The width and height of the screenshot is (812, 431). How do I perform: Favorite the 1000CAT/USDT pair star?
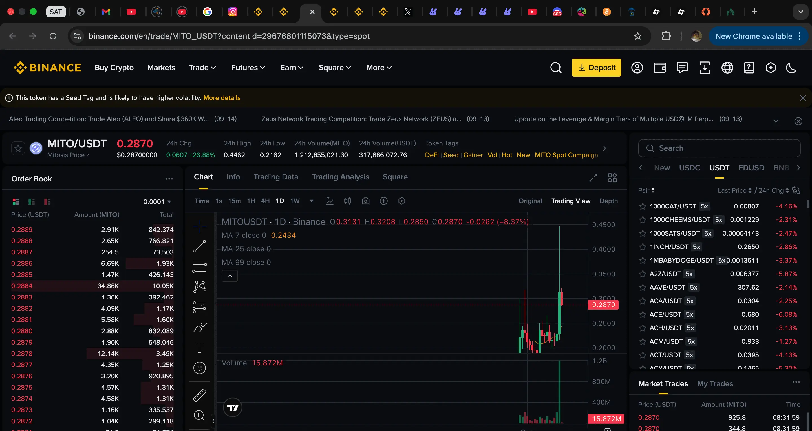point(643,206)
